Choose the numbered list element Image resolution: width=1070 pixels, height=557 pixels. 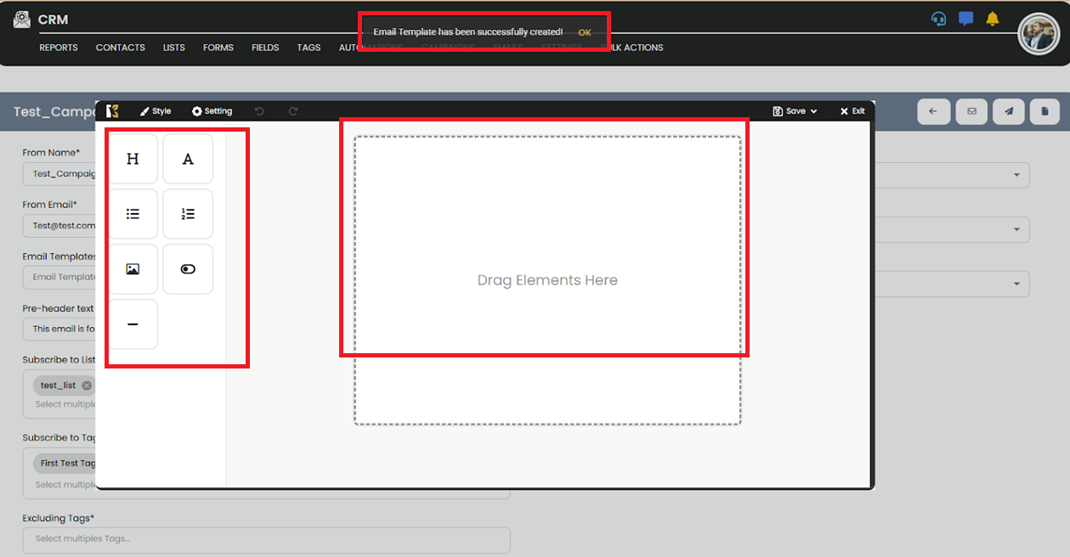click(188, 214)
